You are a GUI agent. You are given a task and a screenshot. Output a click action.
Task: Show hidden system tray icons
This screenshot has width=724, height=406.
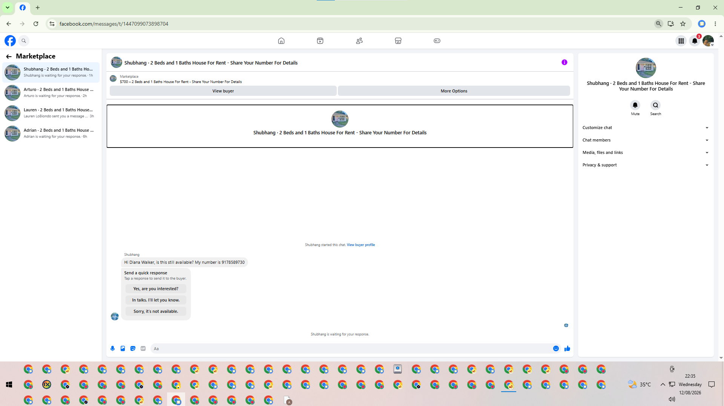point(663,384)
